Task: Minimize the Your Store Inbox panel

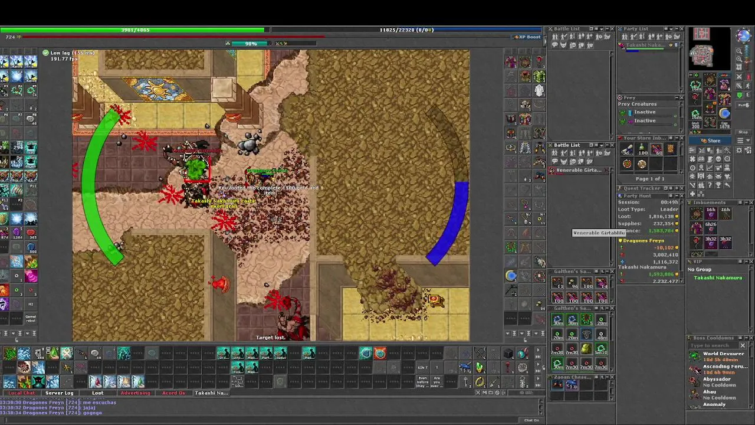Action: 677,138
